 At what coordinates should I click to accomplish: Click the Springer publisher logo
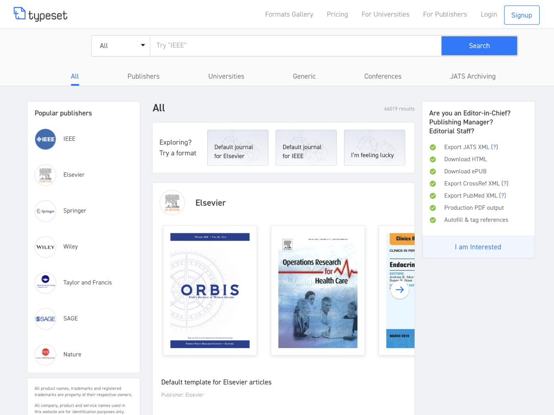pyautogui.click(x=45, y=211)
